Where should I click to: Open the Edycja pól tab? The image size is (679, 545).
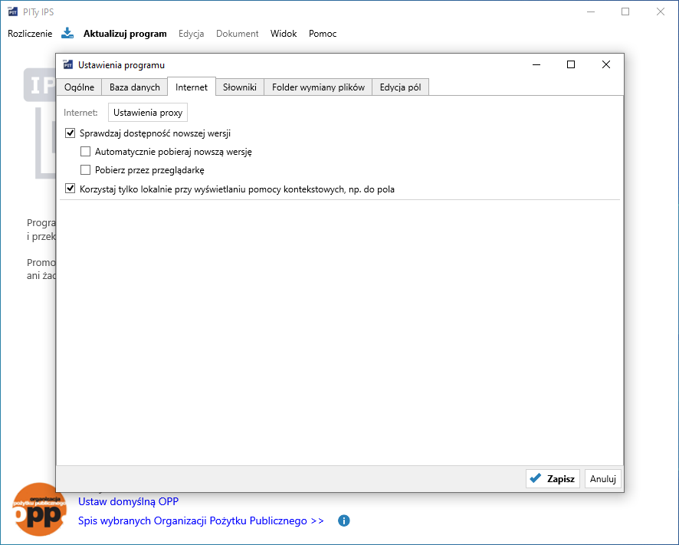point(400,87)
